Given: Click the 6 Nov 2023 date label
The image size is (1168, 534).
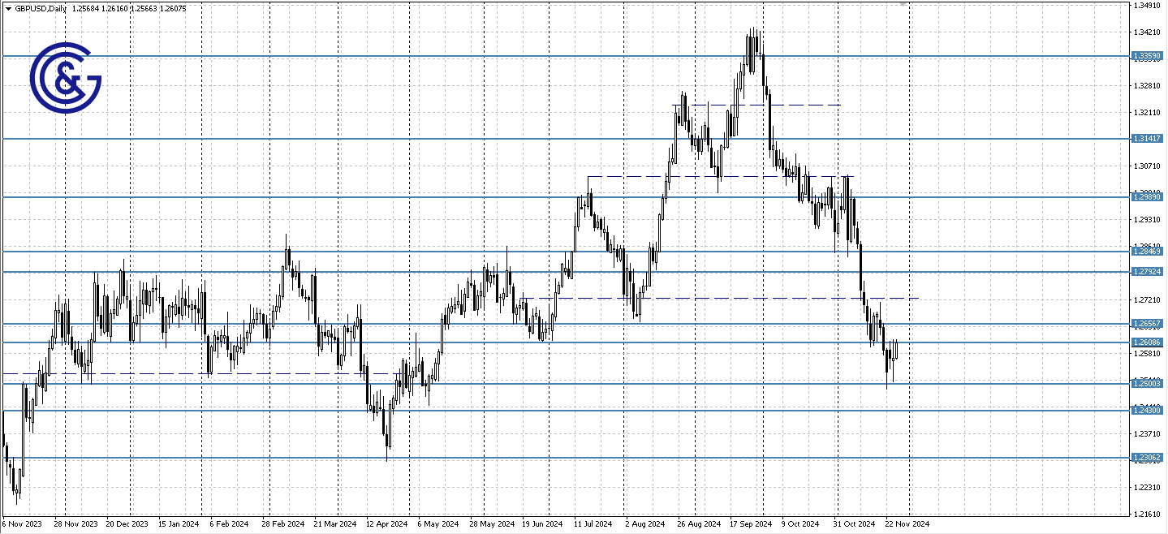Looking at the screenshot, I should click(x=22, y=524).
